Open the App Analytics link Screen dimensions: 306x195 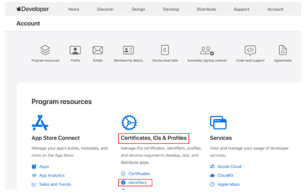(52, 175)
